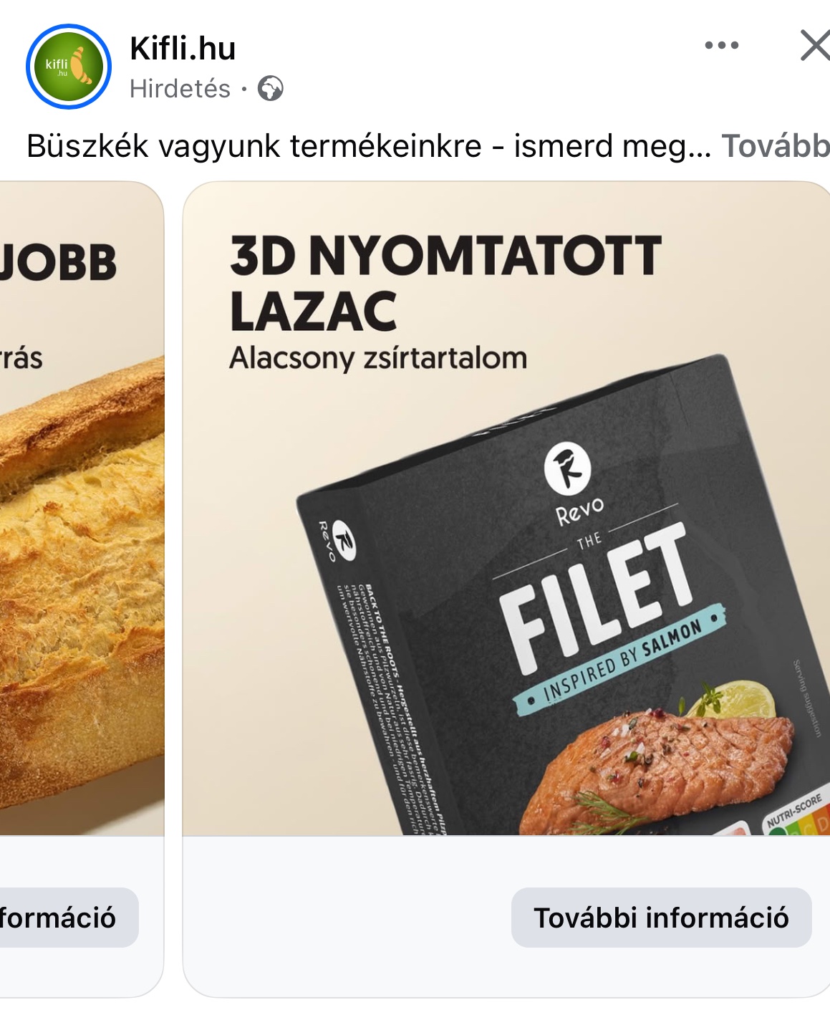
Task: Open the 3D nyomtatott lazac card image
Action: [x=506, y=509]
